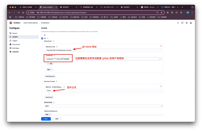Screen dimensions: 202x131
Task: Click the security shield icon in Jenkins header
Action: [x=187, y=23]
